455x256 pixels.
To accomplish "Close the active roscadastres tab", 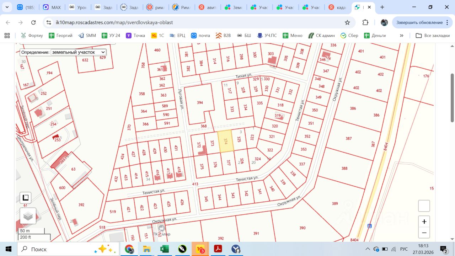I will [370, 7].
